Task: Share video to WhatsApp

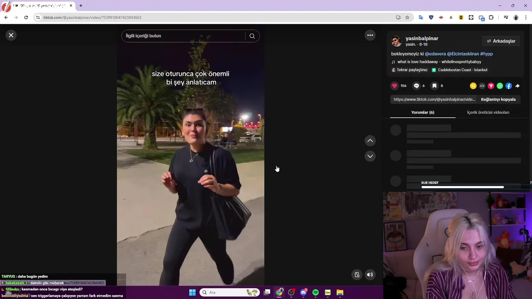Action: point(500,86)
